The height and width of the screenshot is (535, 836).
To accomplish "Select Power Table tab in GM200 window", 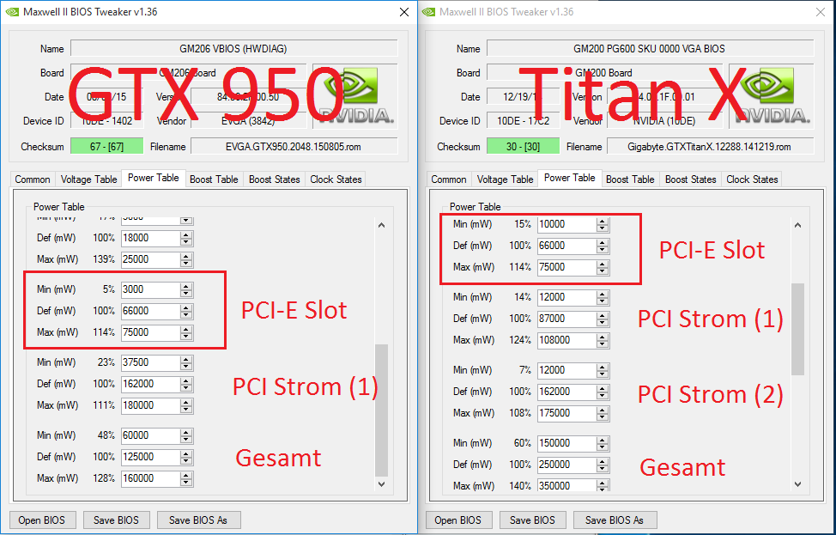I will click(x=570, y=178).
